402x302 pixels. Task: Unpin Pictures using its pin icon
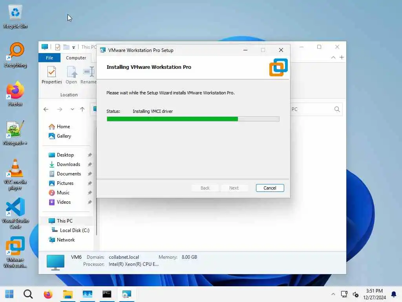(x=90, y=183)
